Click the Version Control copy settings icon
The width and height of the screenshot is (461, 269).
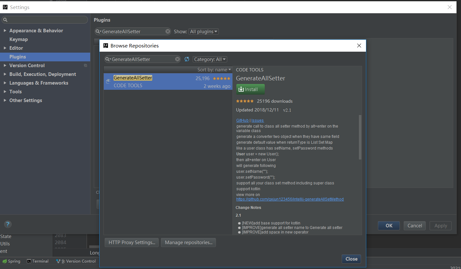[x=85, y=66]
